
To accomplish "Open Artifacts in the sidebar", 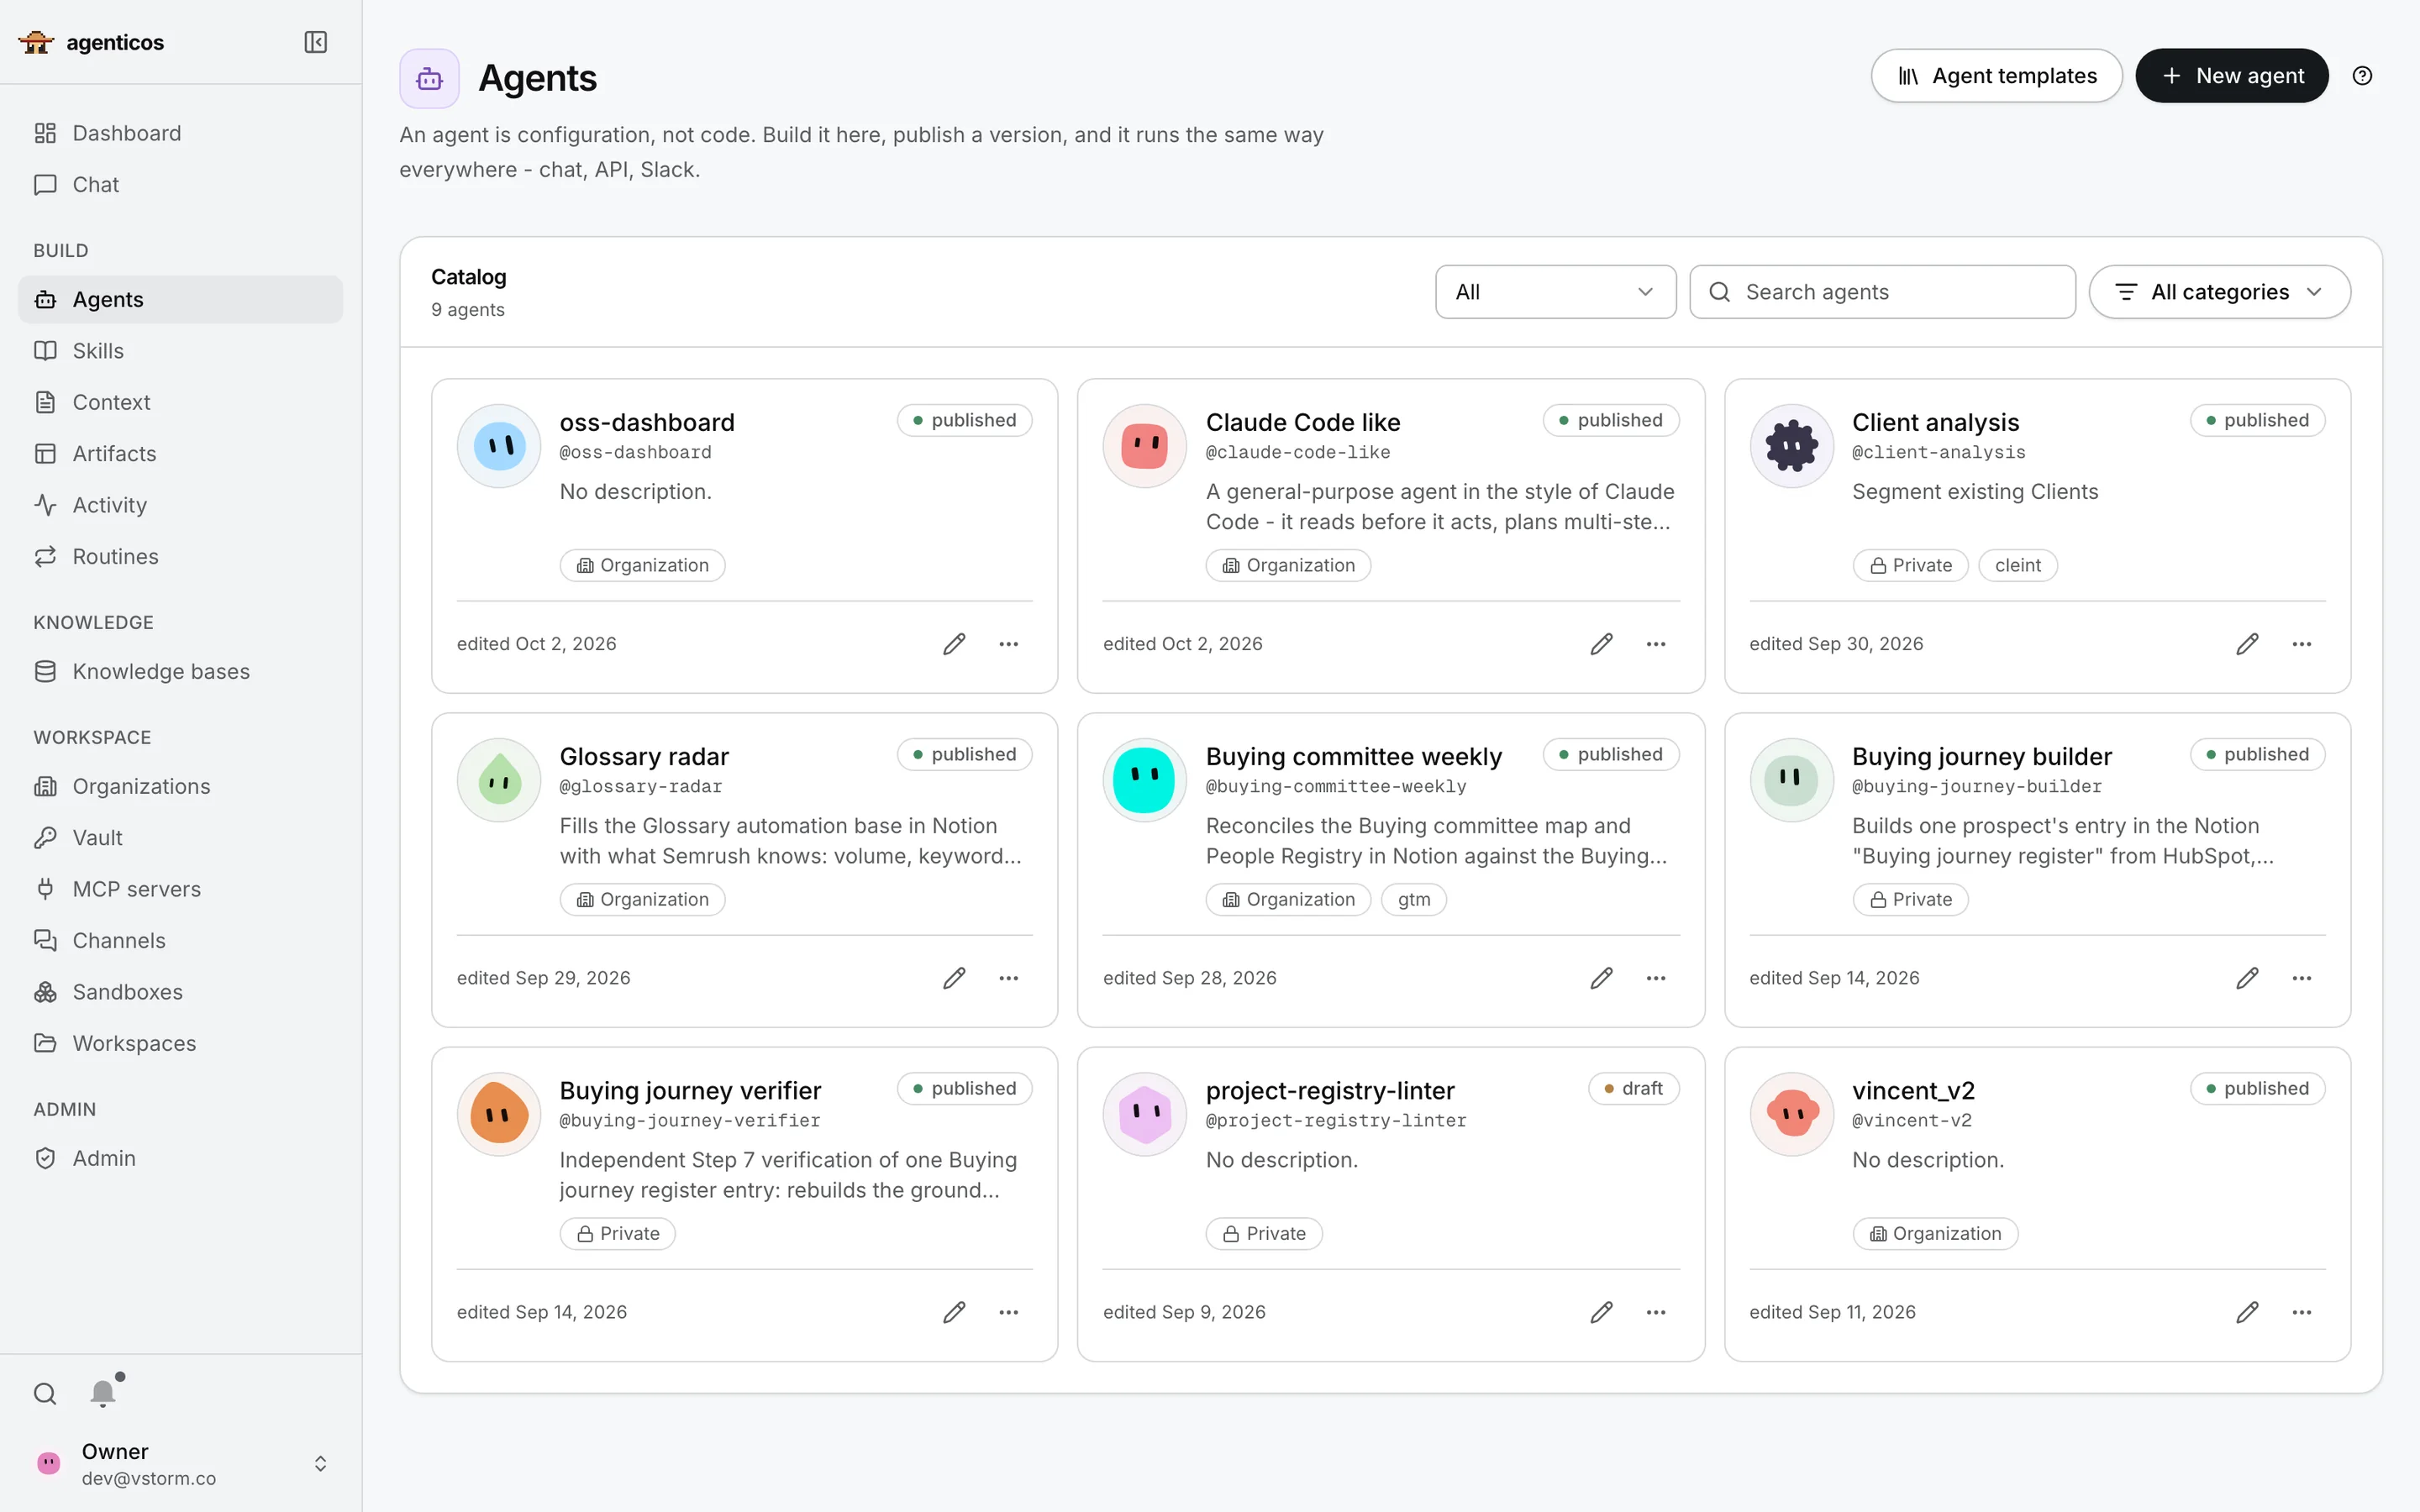I will 181,454.
